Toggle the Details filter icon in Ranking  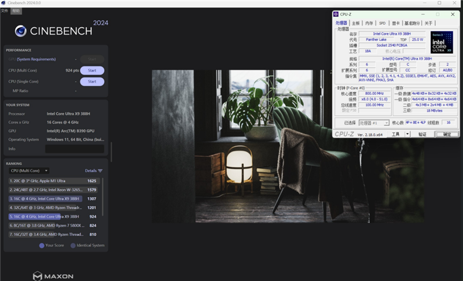tap(100, 171)
